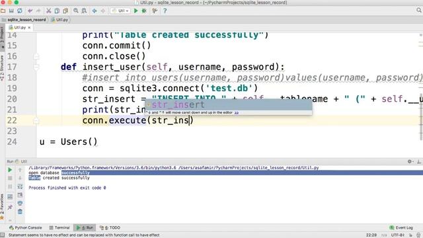Click Down the stack trace arrow
The height and width of the screenshot is (238, 423).
pos(20,178)
